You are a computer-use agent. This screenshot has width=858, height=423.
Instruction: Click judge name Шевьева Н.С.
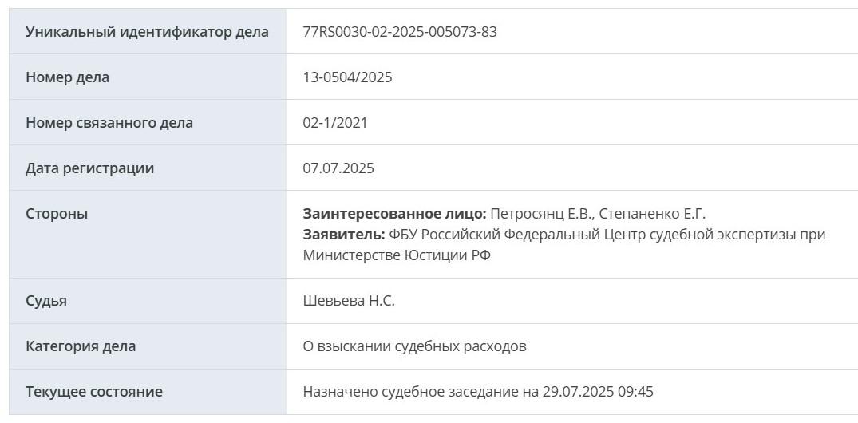349,301
